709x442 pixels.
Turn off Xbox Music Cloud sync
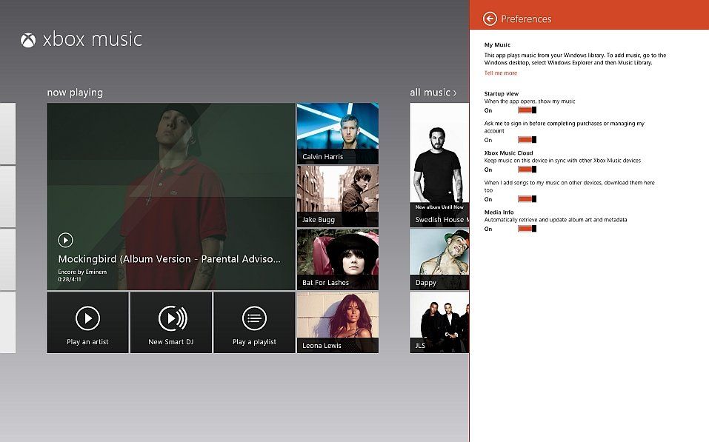(527, 169)
